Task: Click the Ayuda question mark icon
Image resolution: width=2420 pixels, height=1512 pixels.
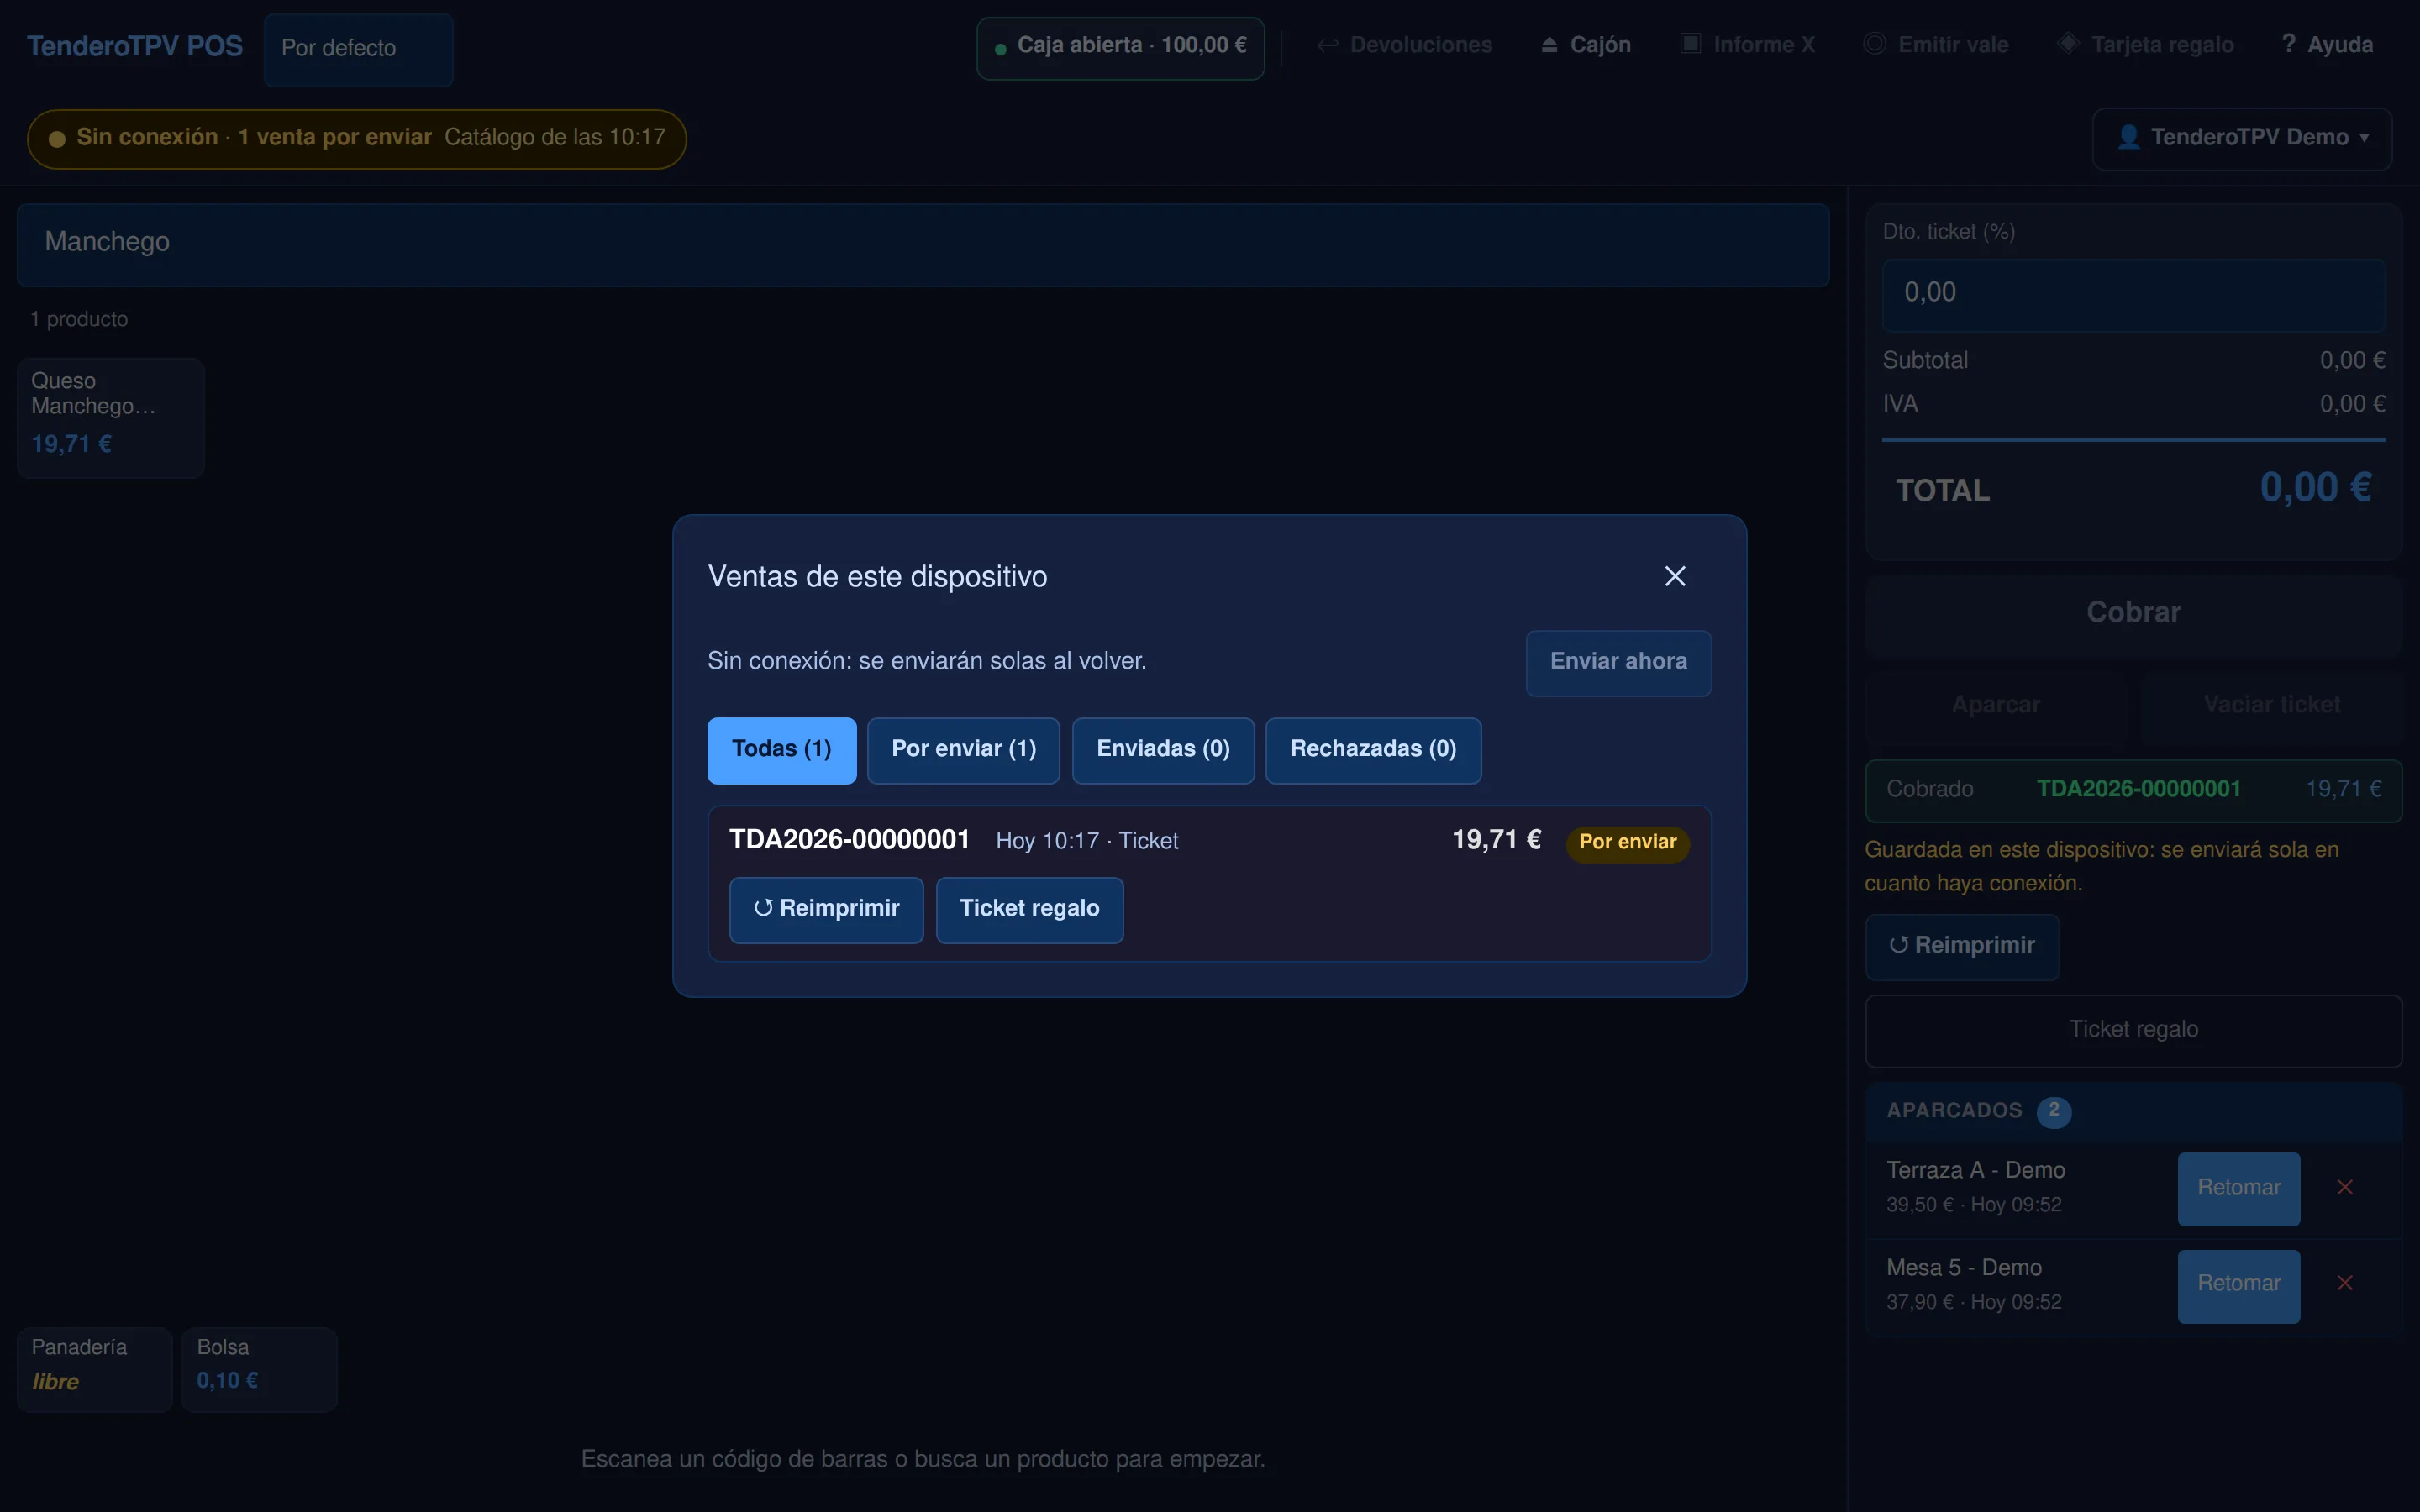Action: (2288, 44)
